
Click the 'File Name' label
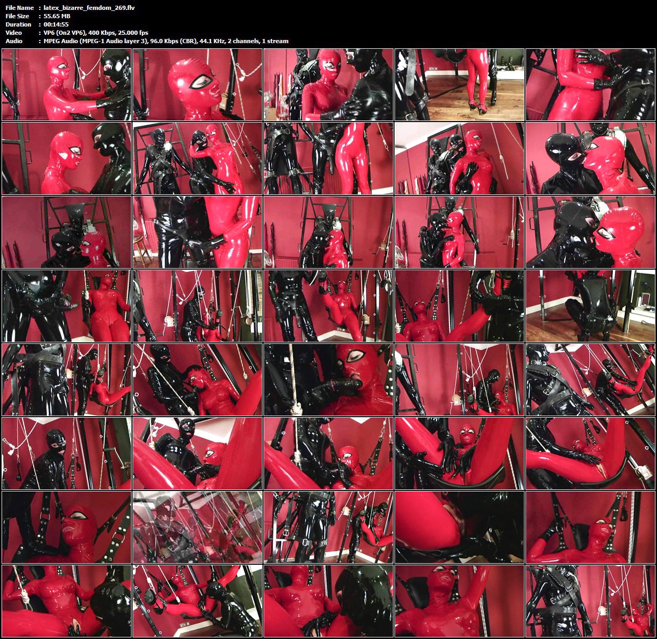[x=20, y=8]
